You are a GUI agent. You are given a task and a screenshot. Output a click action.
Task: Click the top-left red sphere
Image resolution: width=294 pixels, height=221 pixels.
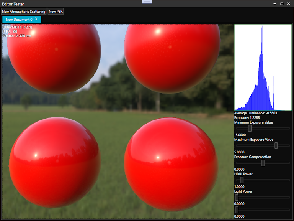[x=54, y=58]
